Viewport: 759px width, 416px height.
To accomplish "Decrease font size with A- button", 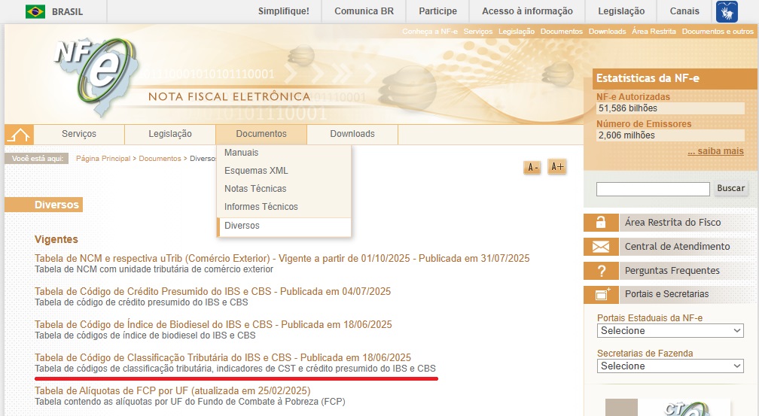I will click(532, 167).
